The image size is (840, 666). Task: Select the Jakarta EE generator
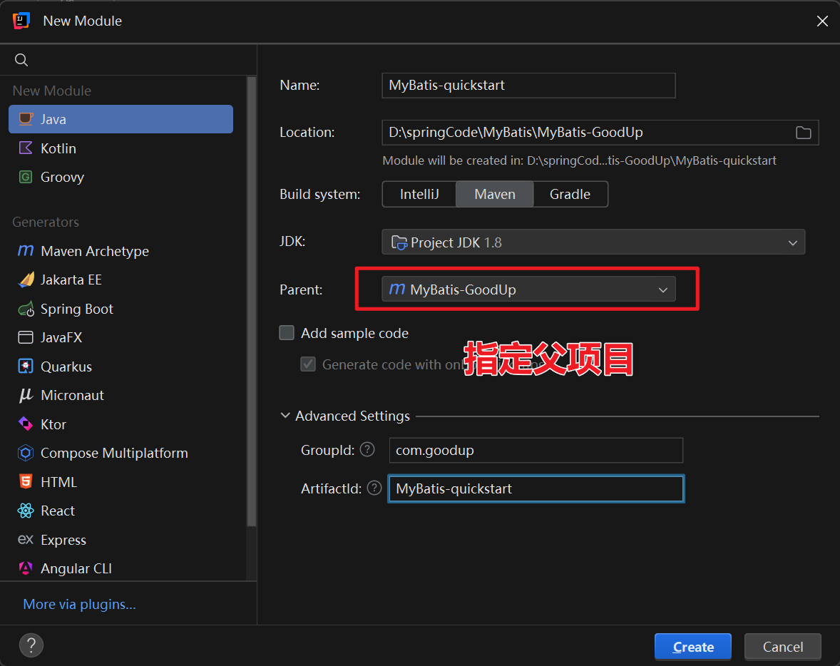point(121,280)
